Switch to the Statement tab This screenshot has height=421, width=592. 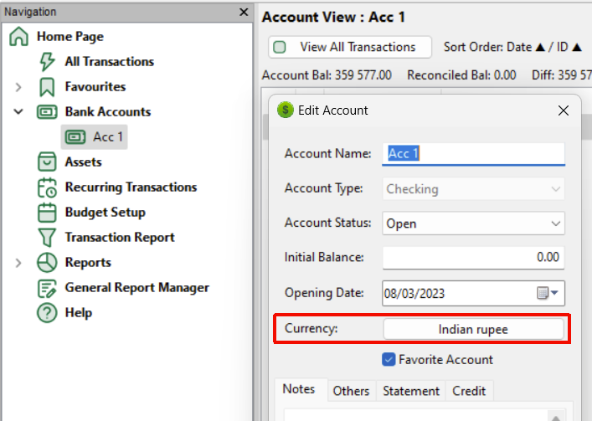pos(411,391)
